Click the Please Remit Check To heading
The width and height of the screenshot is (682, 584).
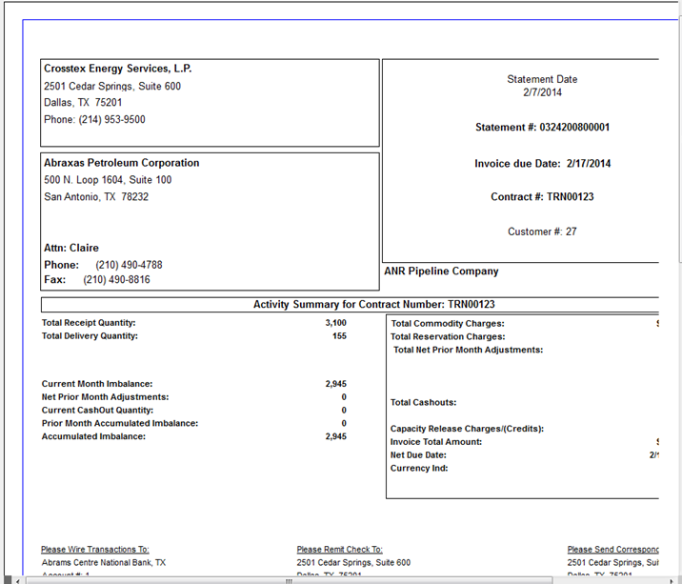(x=339, y=550)
